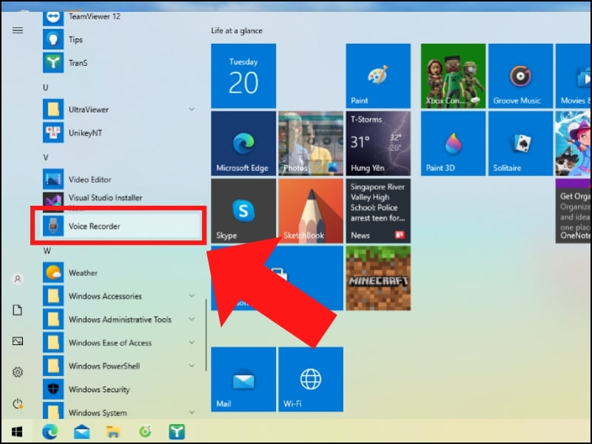
Task: Click the app list scrollbar
Action: (x=206, y=335)
